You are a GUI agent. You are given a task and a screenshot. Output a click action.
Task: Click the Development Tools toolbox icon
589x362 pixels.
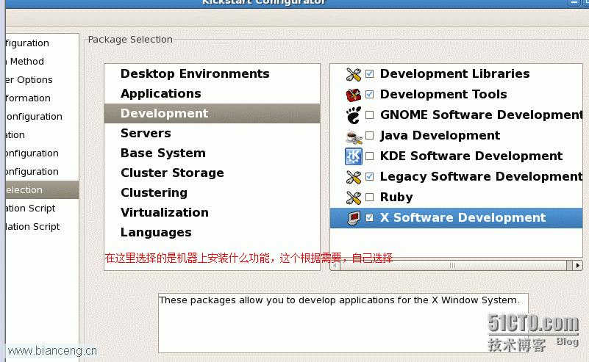point(353,95)
